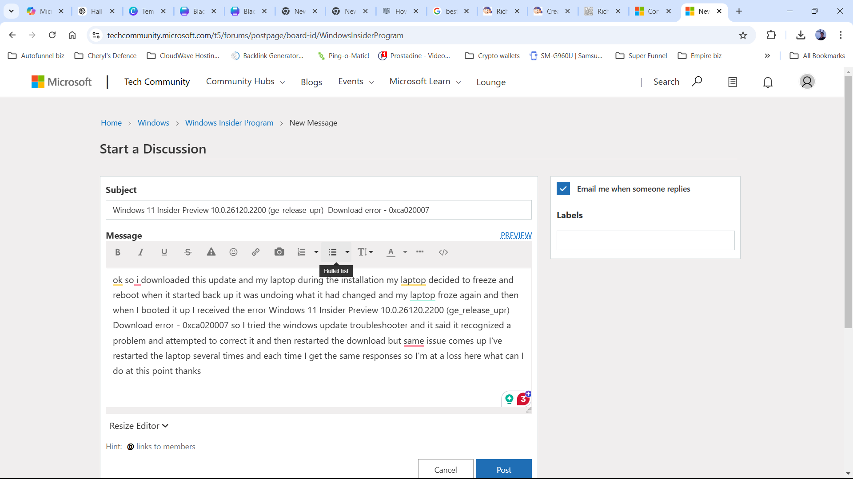Insert an emoji into the message
Viewport: 853px width, 479px height.
tap(233, 252)
